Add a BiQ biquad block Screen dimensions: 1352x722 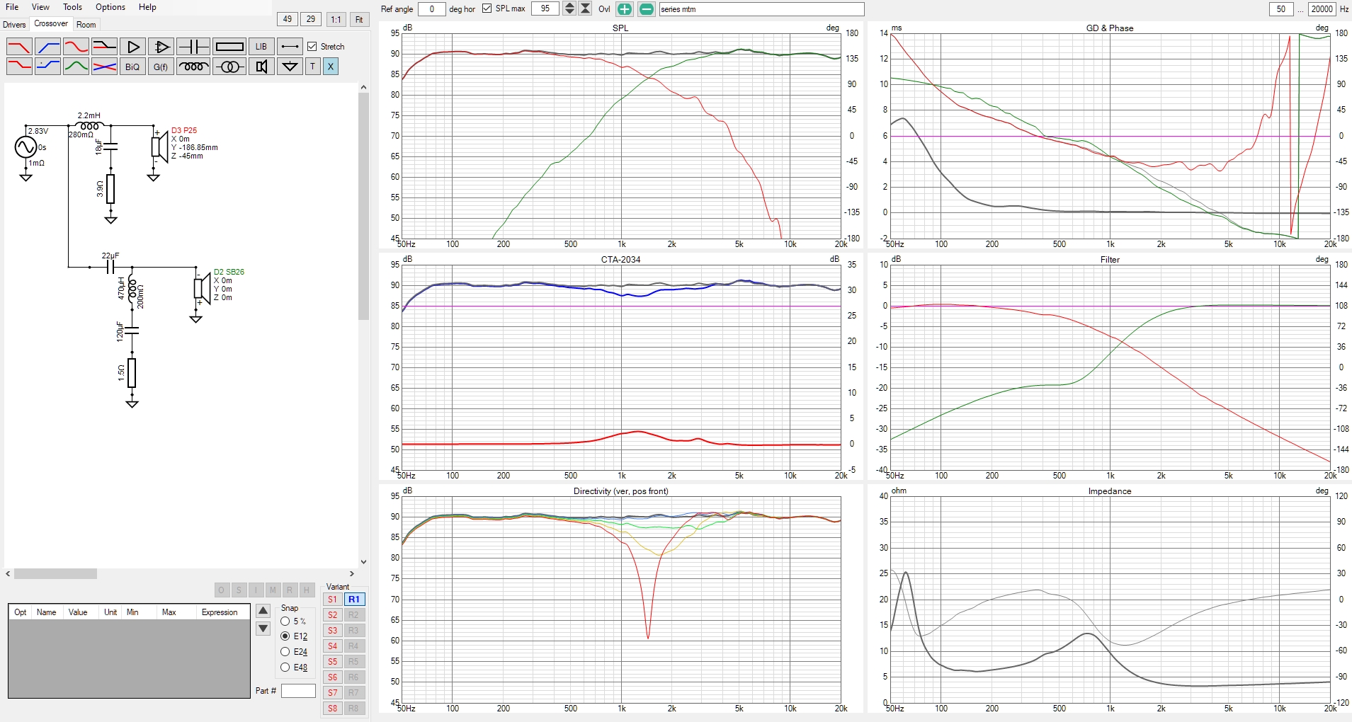point(132,67)
